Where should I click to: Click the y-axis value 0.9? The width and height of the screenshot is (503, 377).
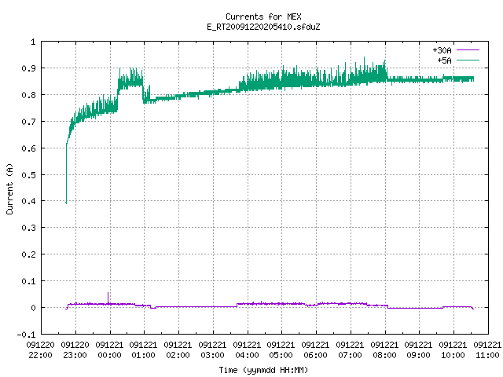point(28,68)
